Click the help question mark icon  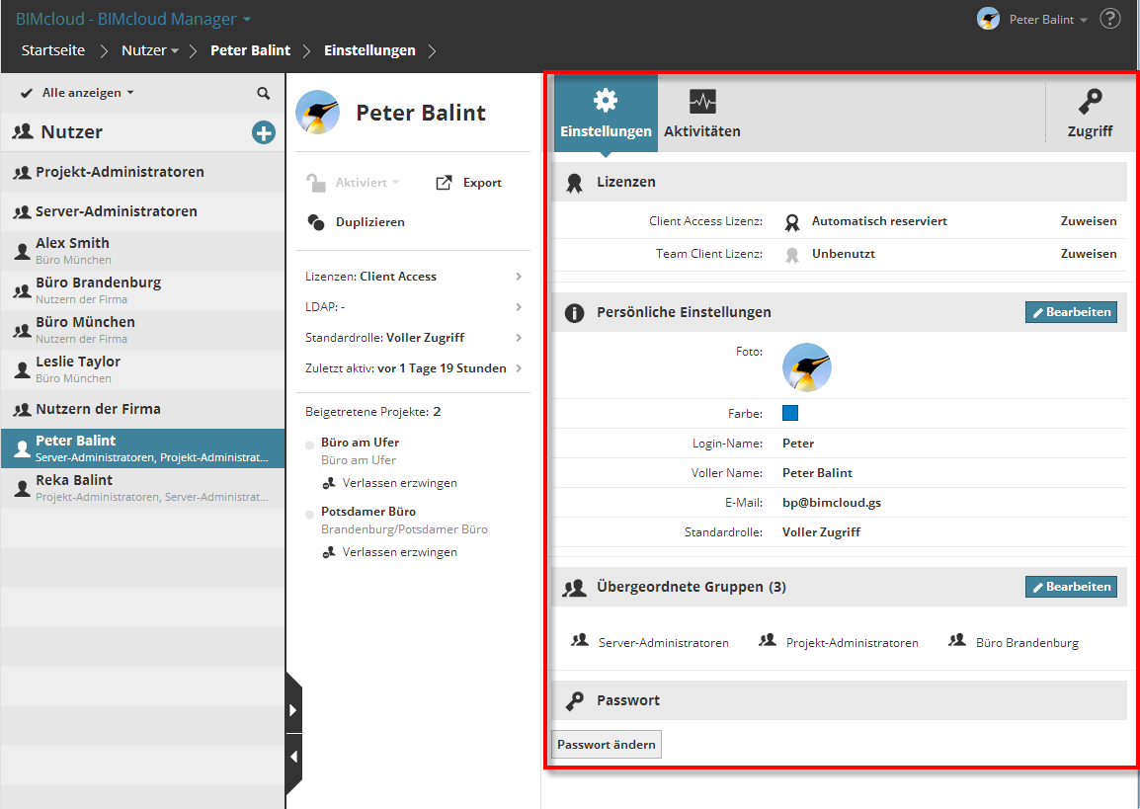(x=1110, y=19)
